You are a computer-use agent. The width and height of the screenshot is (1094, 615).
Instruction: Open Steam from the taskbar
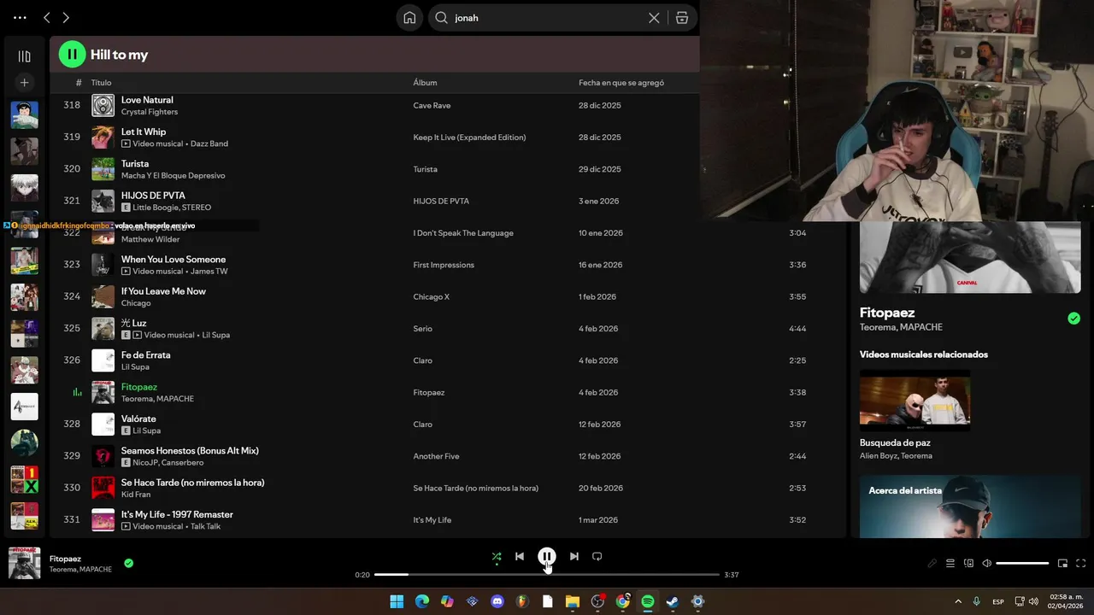point(673,601)
